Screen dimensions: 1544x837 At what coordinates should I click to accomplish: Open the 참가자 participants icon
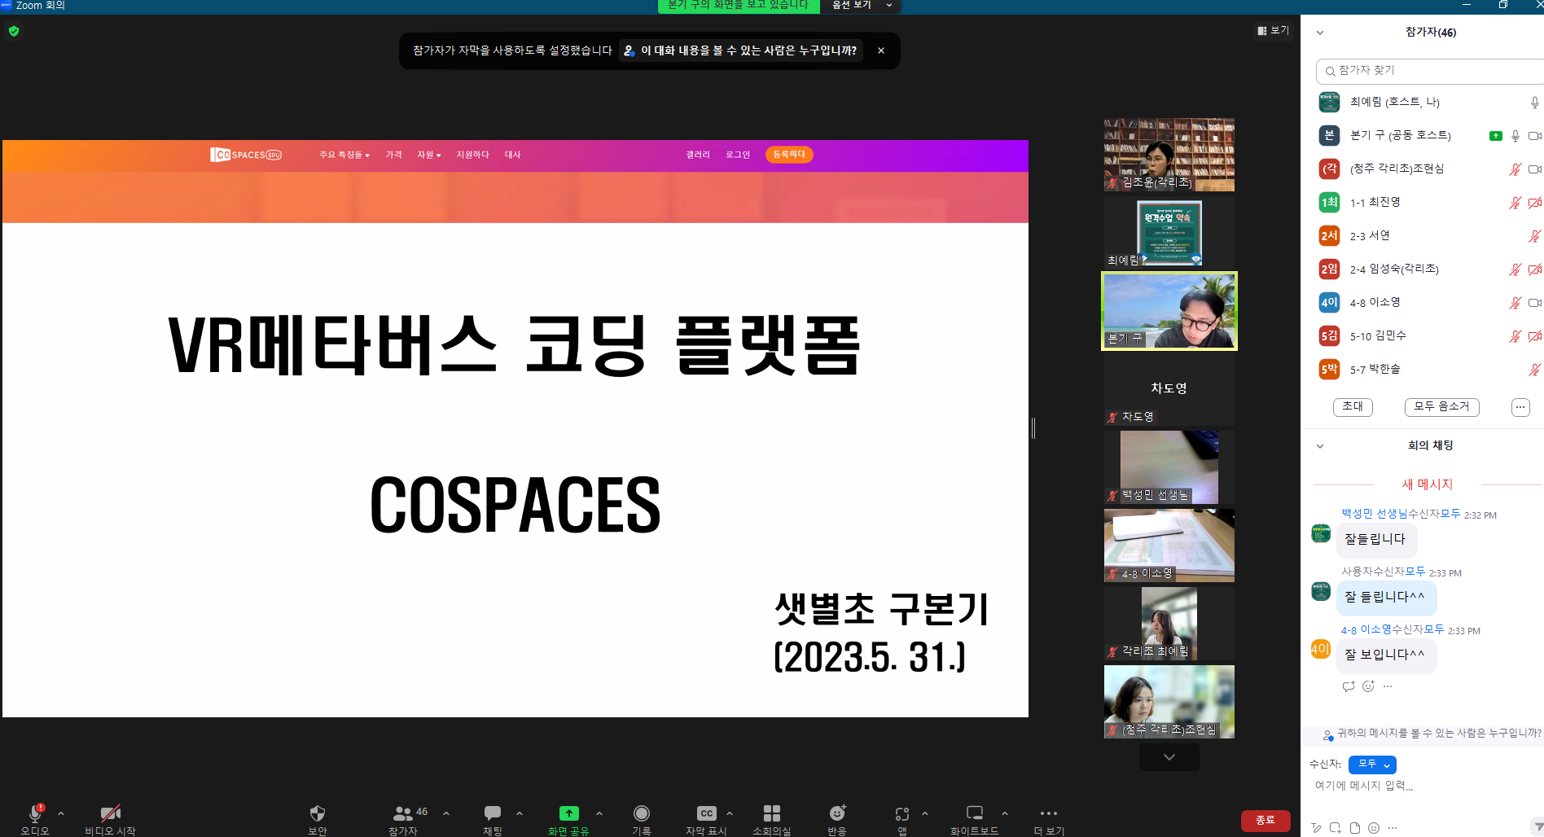402,813
